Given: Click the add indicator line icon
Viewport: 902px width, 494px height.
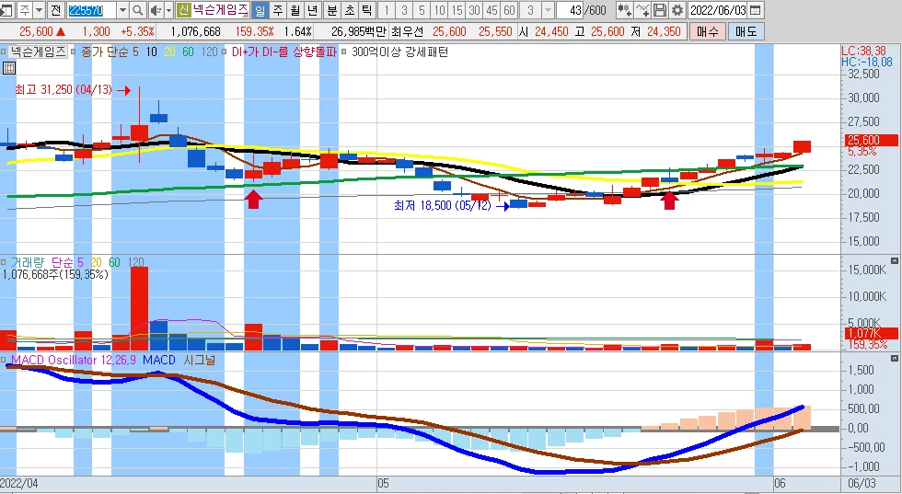Looking at the screenshot, I should coord(642,10).
